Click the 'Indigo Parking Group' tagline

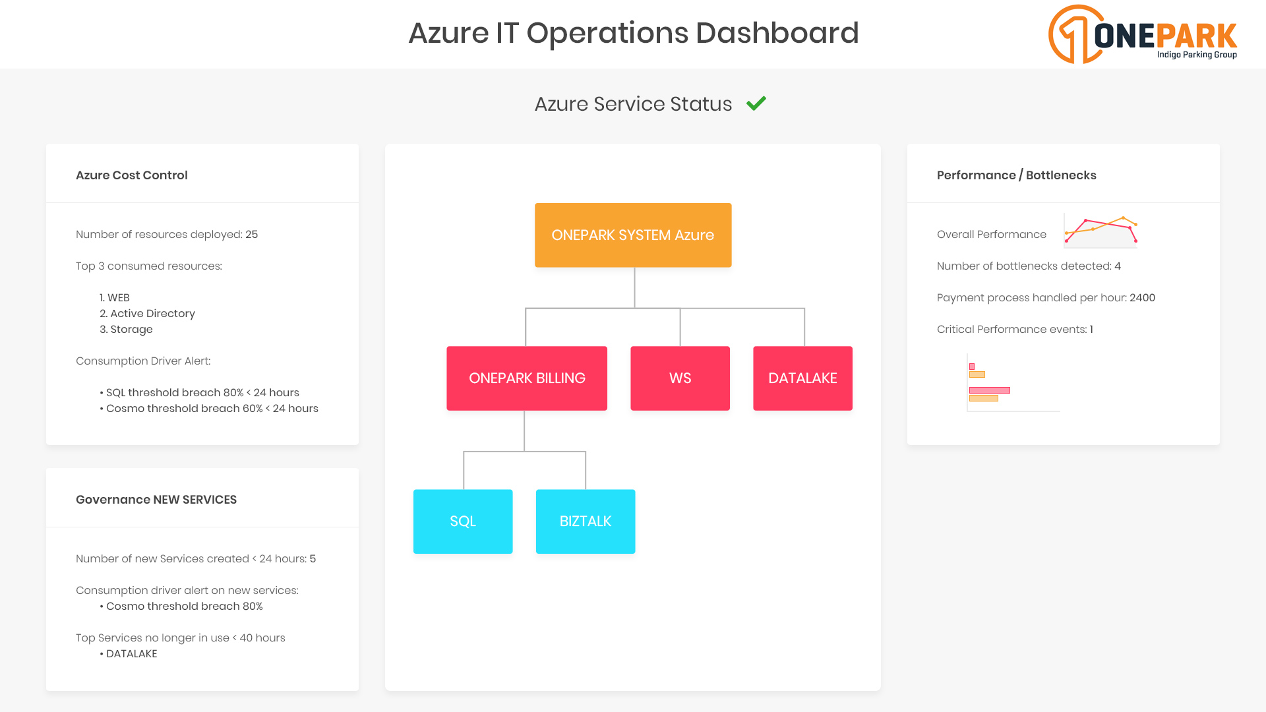[x=1197, y=55]
